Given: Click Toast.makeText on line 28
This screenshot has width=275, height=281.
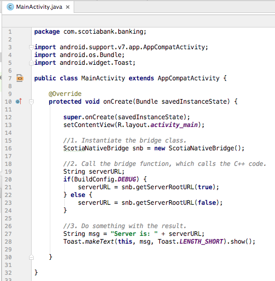Looking at the screenshot, I should tap(89, 242).
